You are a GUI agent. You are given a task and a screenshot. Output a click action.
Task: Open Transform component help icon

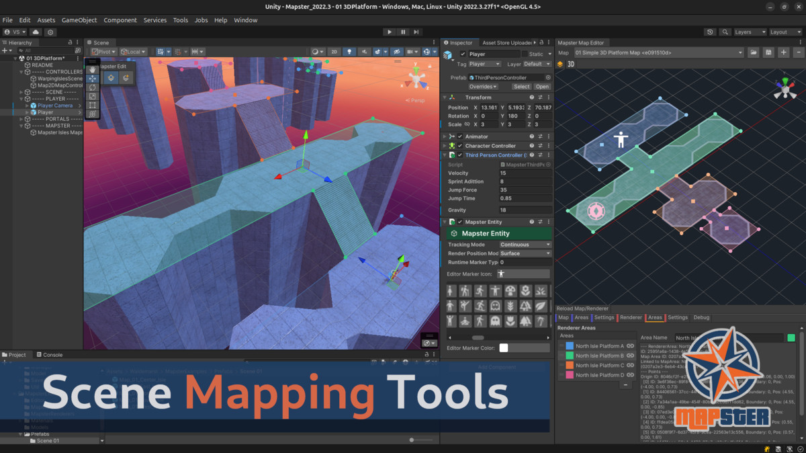[x=532, y=97]
